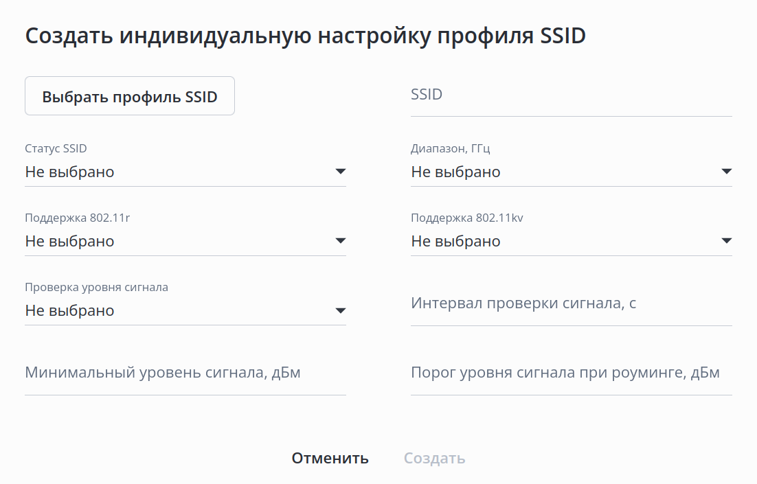Viewport: 757px width, 484px height.
Task: Click the dialog title 'Создать индивидуальную настройку профиля SSID'
Action: (305, 36)
